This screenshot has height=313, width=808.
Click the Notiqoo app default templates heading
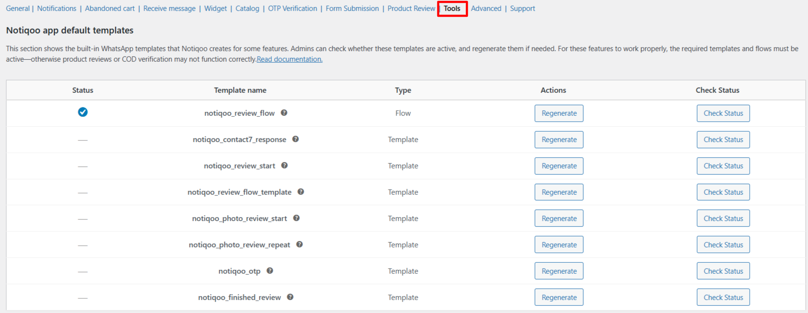tap(70, 30)
